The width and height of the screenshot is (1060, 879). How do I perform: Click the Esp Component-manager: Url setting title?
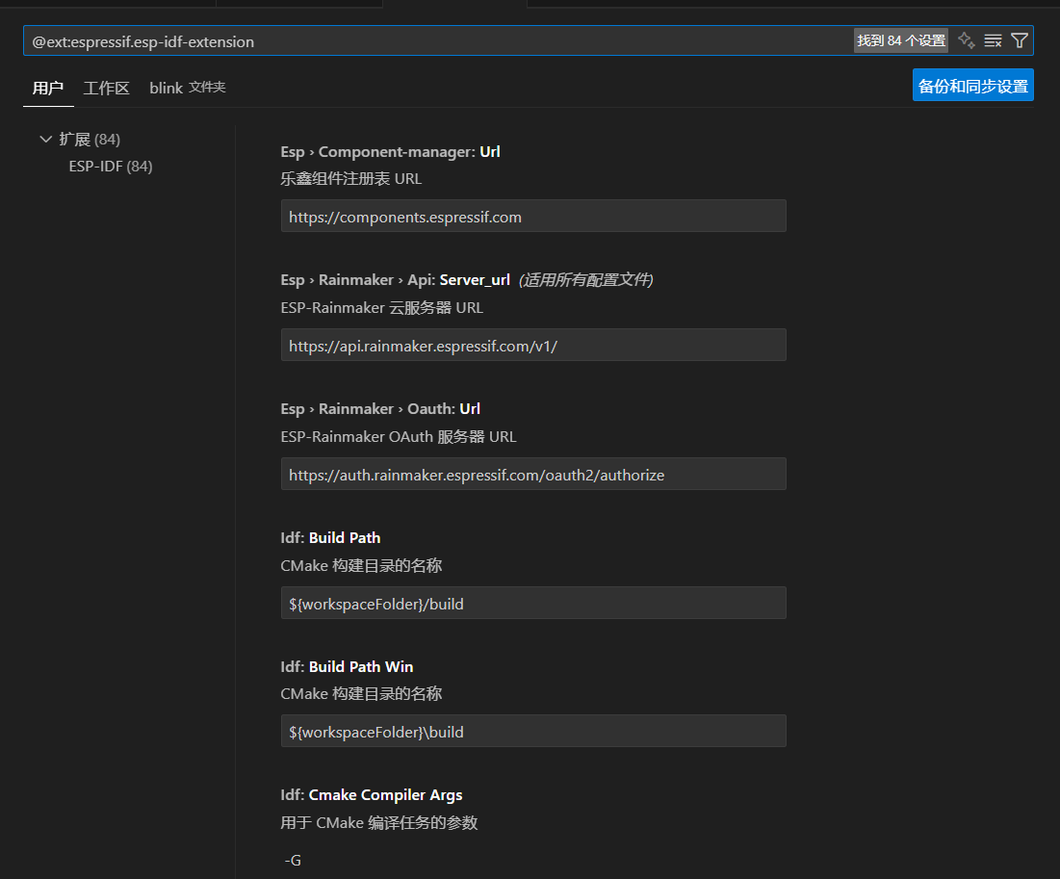tap(390, 151)
